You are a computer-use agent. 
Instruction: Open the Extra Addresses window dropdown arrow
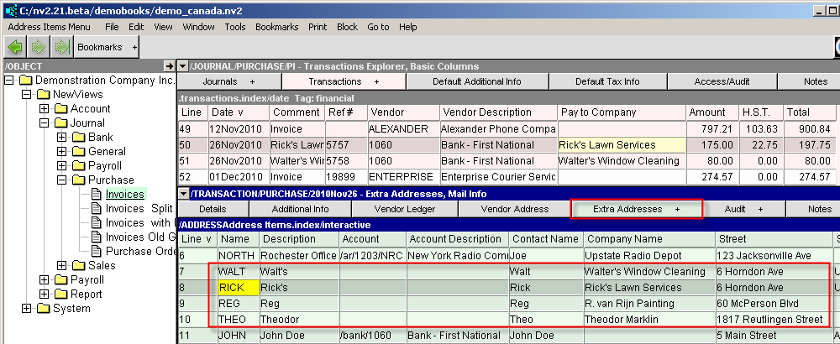coord(182,194)
